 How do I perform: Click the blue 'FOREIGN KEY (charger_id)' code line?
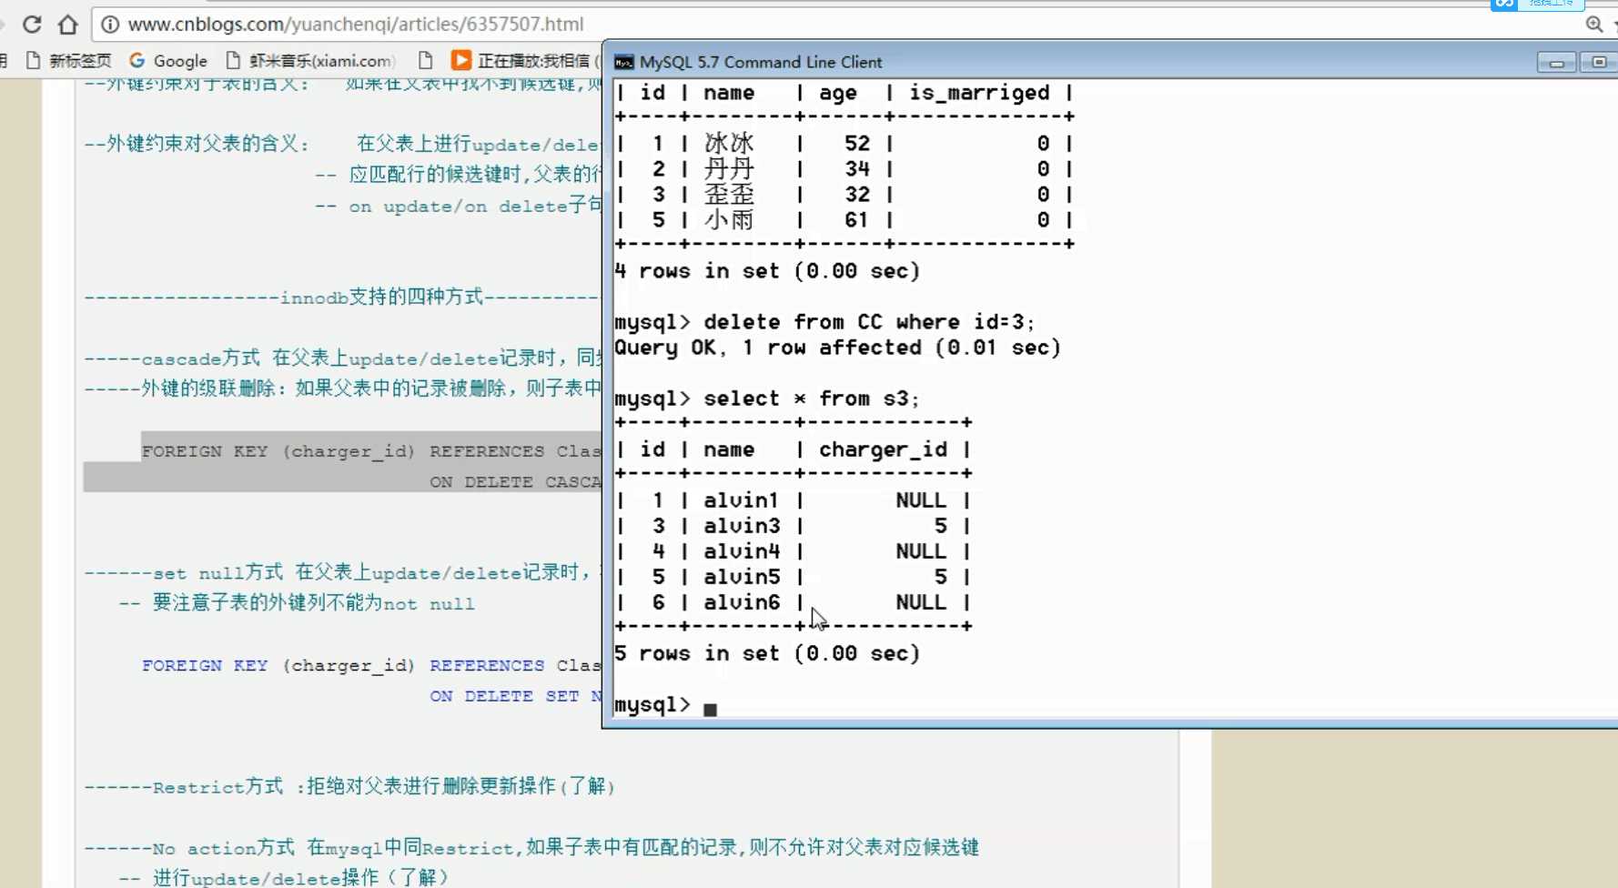click(371, 666)
